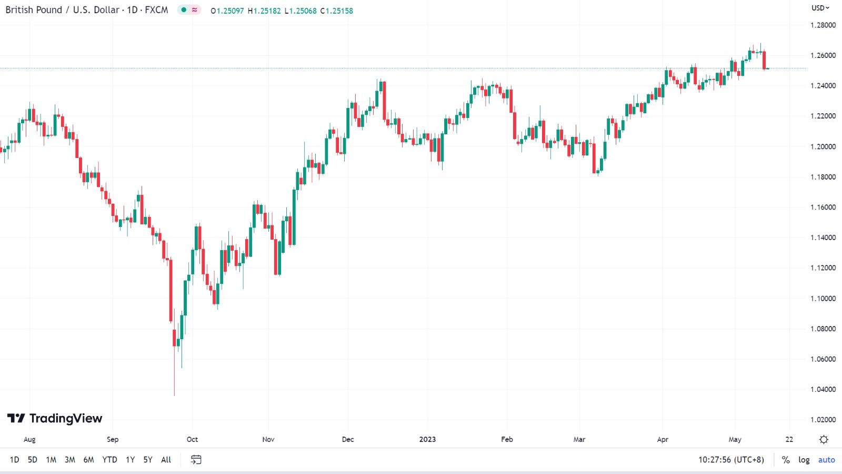The width and height of the screenshot is (842, 474).
Task: Click the 1.26000 price axis label
Action: [x=823, y=55]
